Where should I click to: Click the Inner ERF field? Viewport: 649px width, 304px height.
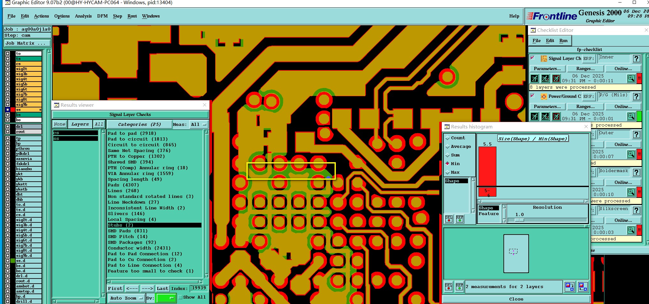(x=614, y=58)
